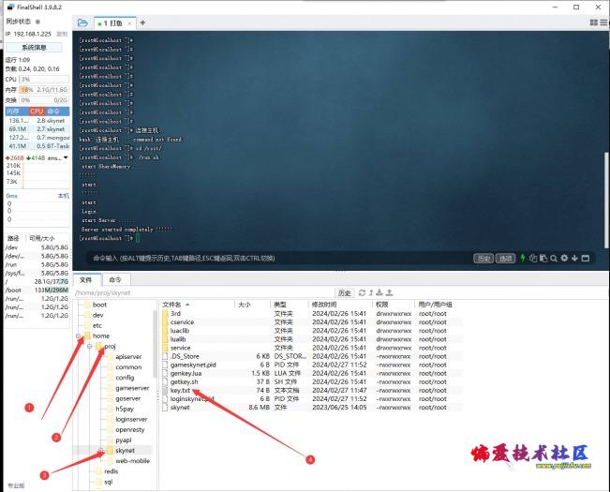610x492 pixels.
Task: Open the connection manager folder icon
Action: pos(82,22)
